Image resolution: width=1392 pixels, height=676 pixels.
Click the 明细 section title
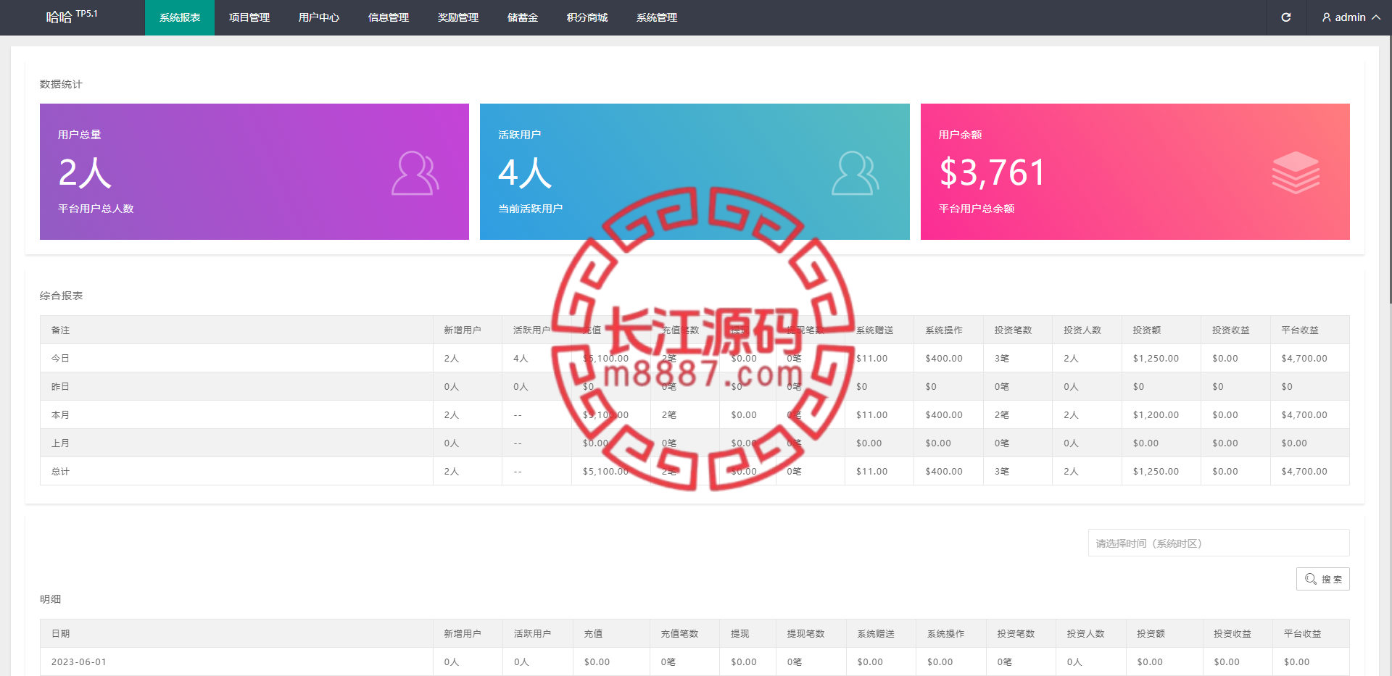pos(50,599)
